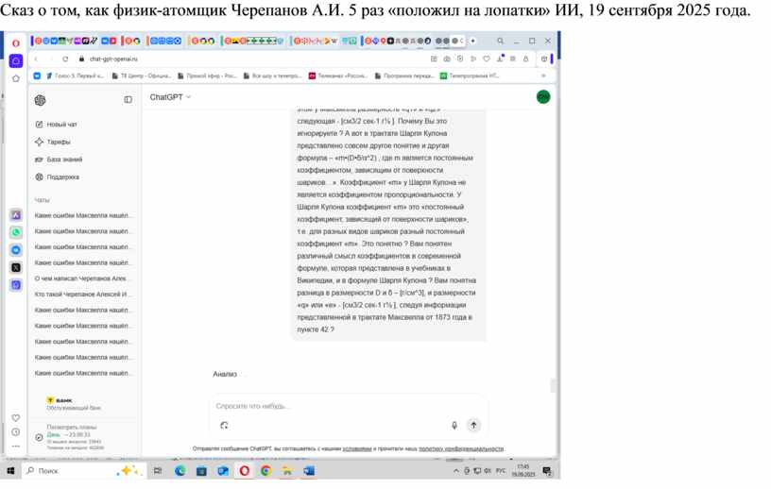The height and width of the screenshot is (489, 771).
Task: Open the three-dots sidebar setup menu
Action: (x=16, y=447)
